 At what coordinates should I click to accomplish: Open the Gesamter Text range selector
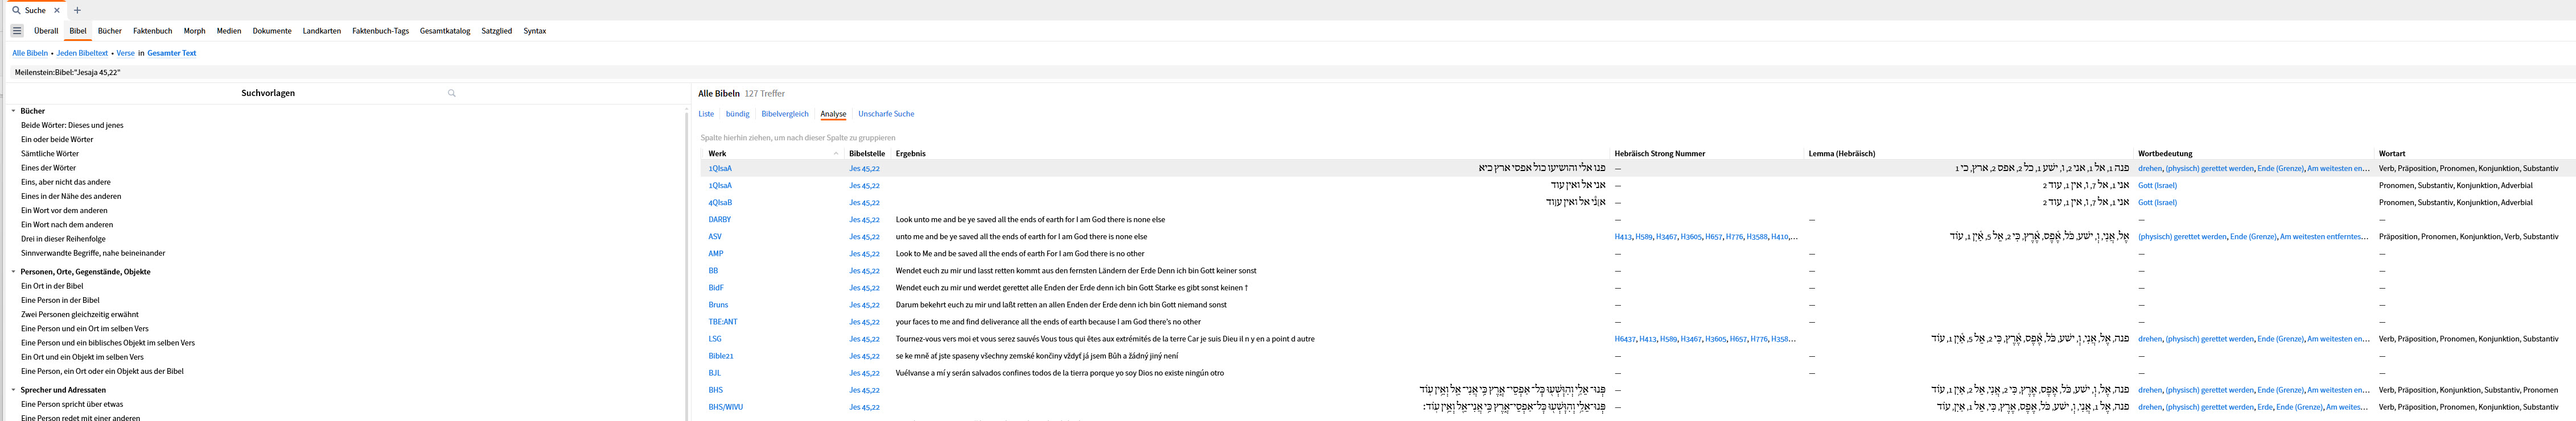(x=172, y=53)
